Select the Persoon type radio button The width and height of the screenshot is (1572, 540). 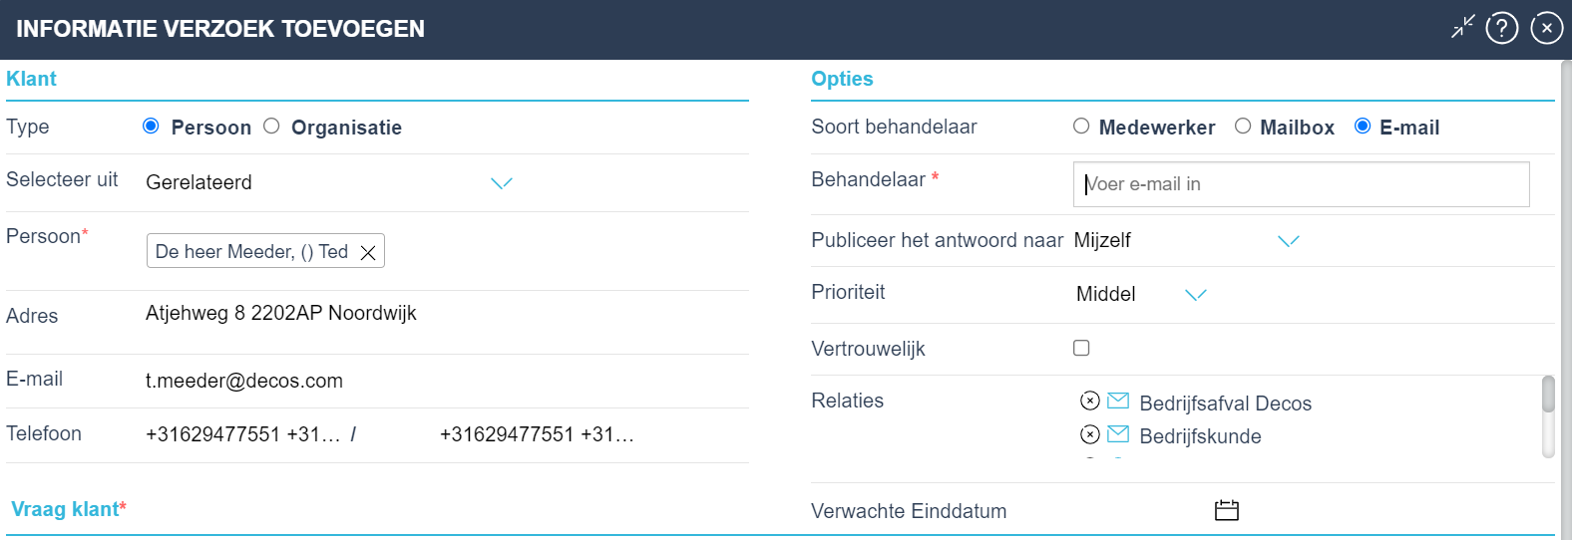pos(151,126)
